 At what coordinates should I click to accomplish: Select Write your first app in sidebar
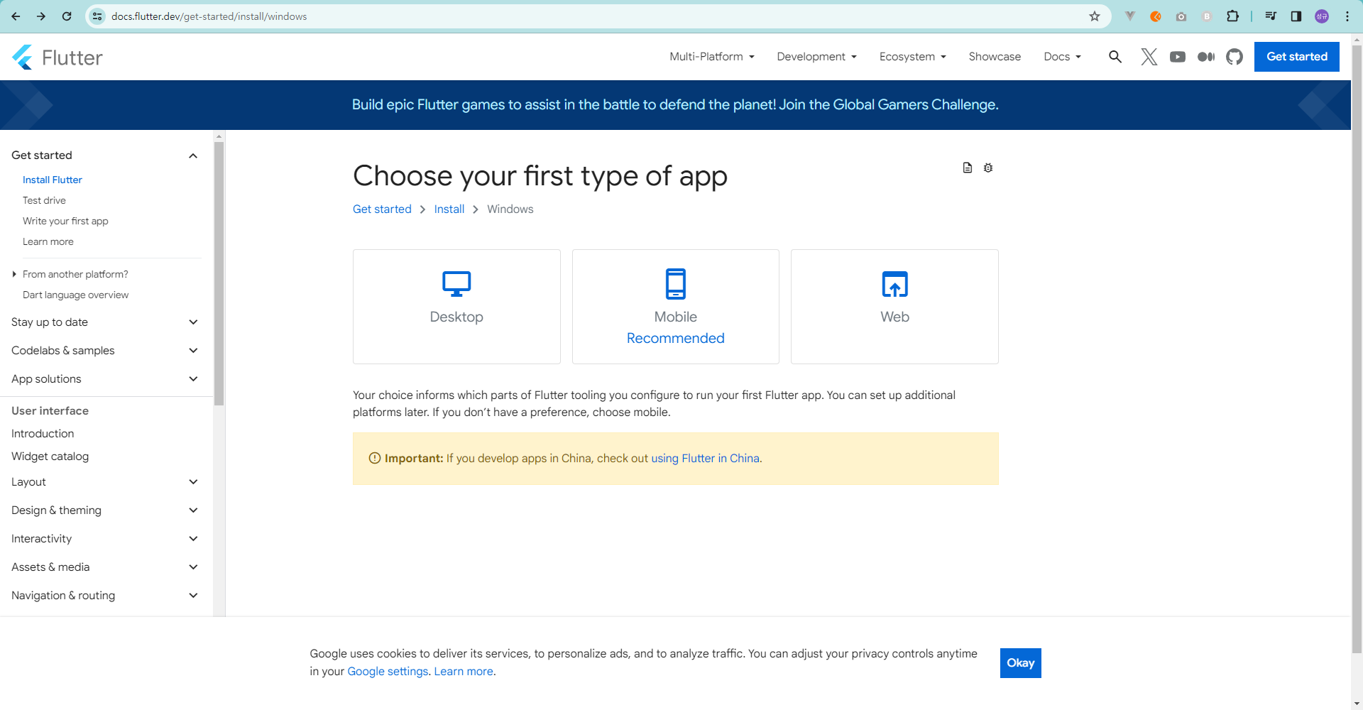(x=65, y=221)
